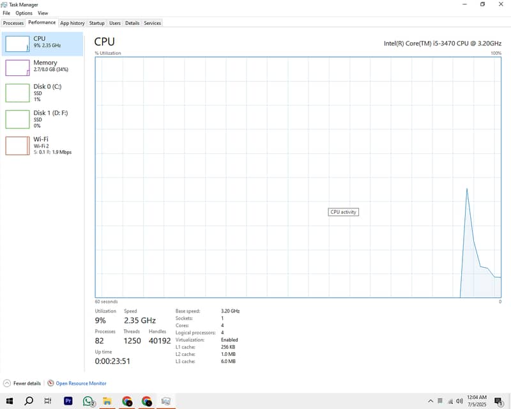Click the 1250 Threads value
The height and width of the screenshot is (409, 511).
point(132,341)
